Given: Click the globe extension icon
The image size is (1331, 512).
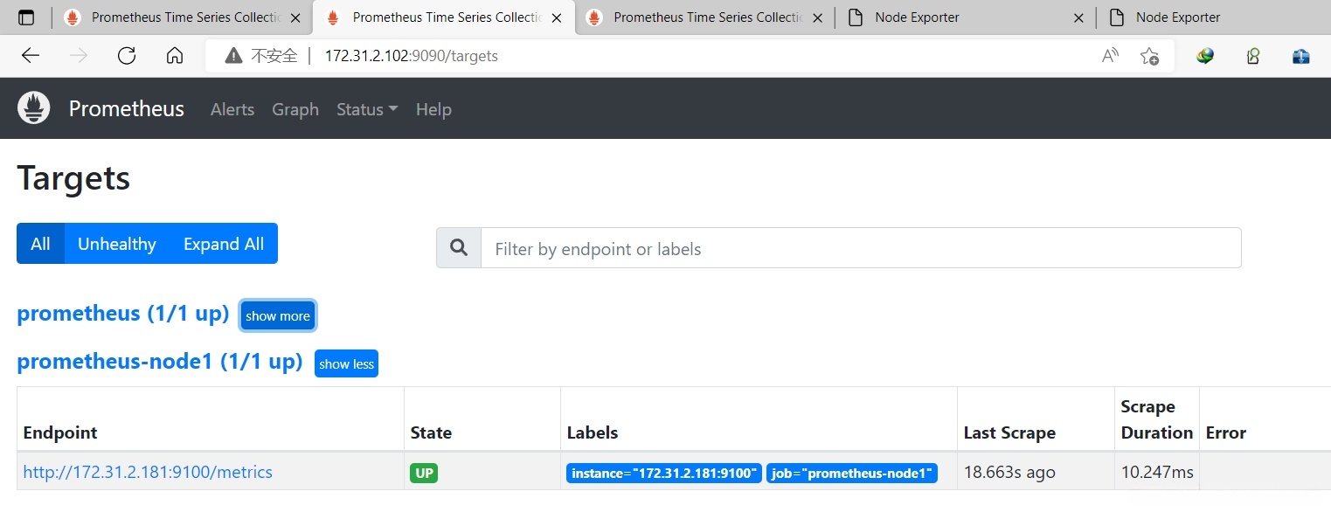Looking at the screenshot, I should [1206, 56].
